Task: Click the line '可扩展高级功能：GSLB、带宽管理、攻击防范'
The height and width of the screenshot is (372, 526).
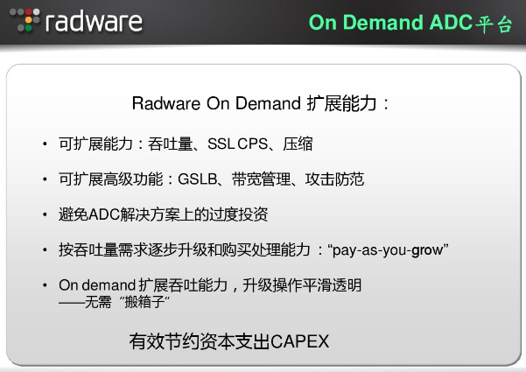Action: coord(211,179)
